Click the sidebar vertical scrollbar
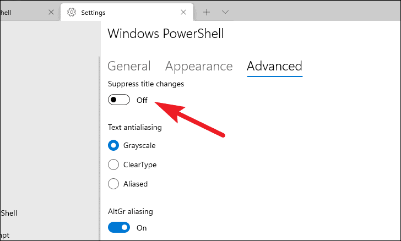Image resolution: width=401 pixels, height=241 pixels. [99, 148]
